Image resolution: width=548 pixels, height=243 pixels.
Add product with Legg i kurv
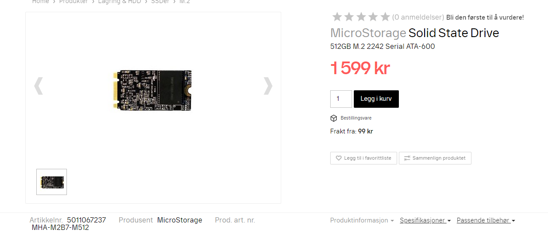pyautogui.click(x=376, y=99)
